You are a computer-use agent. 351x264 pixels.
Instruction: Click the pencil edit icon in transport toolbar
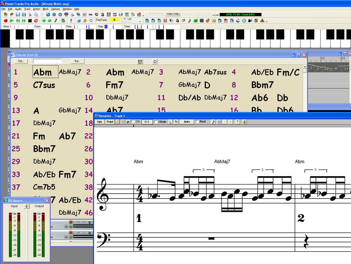coord(56,21)
